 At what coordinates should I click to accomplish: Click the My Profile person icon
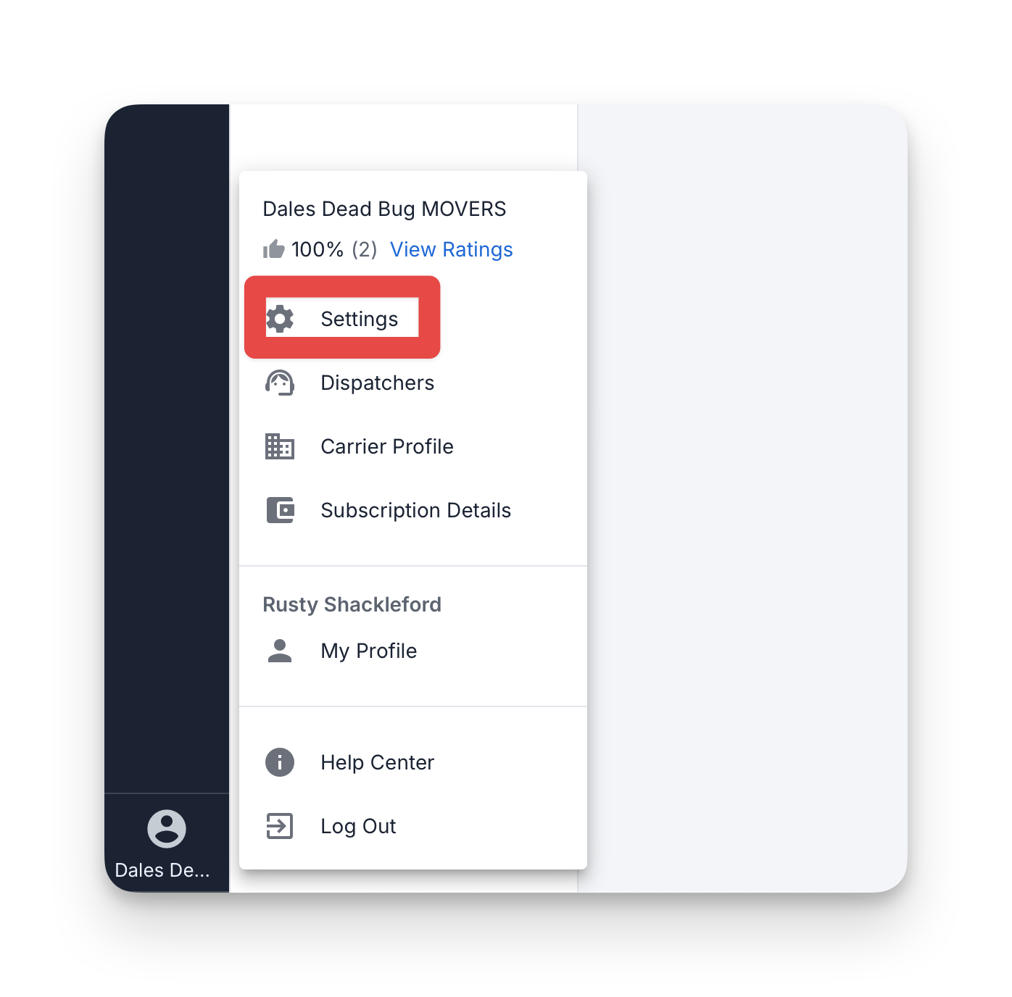click(280, 651)
